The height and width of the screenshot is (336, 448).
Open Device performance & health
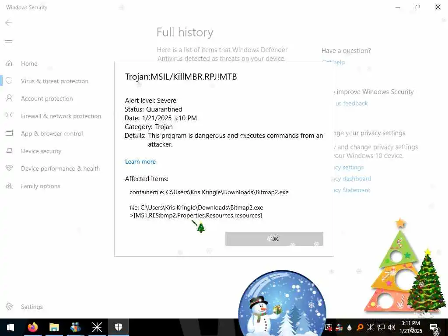(x=60, y=168)
